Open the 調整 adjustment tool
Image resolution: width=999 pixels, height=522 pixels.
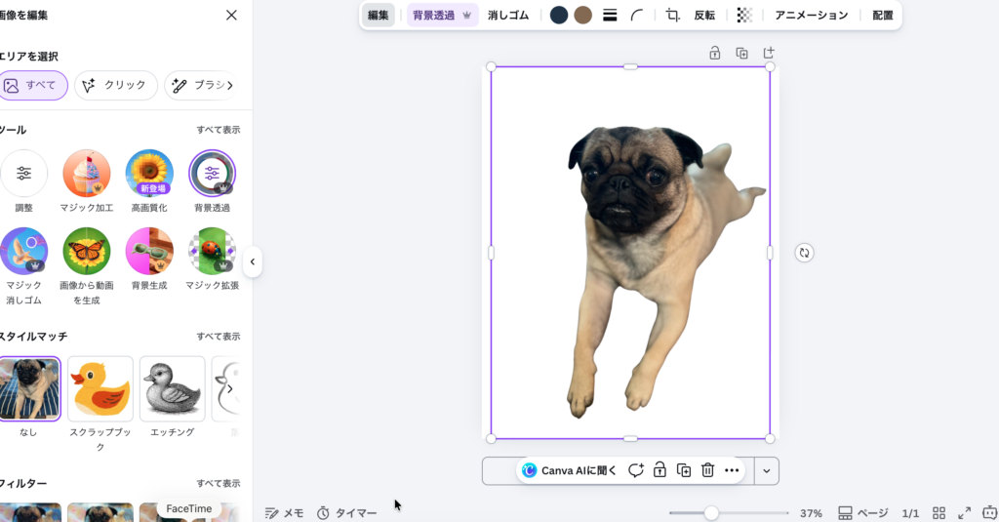[x=23, y=174]
